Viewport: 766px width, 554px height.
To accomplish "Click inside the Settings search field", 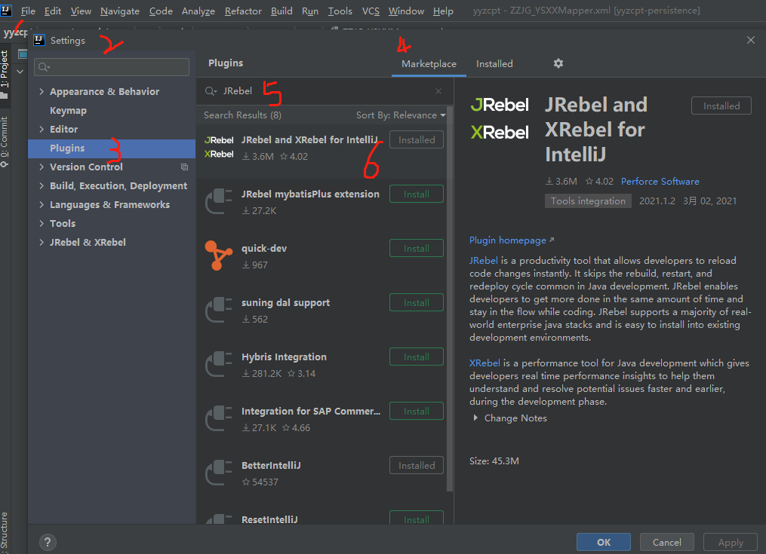I will pyautogui.click(x=111, y=67).
